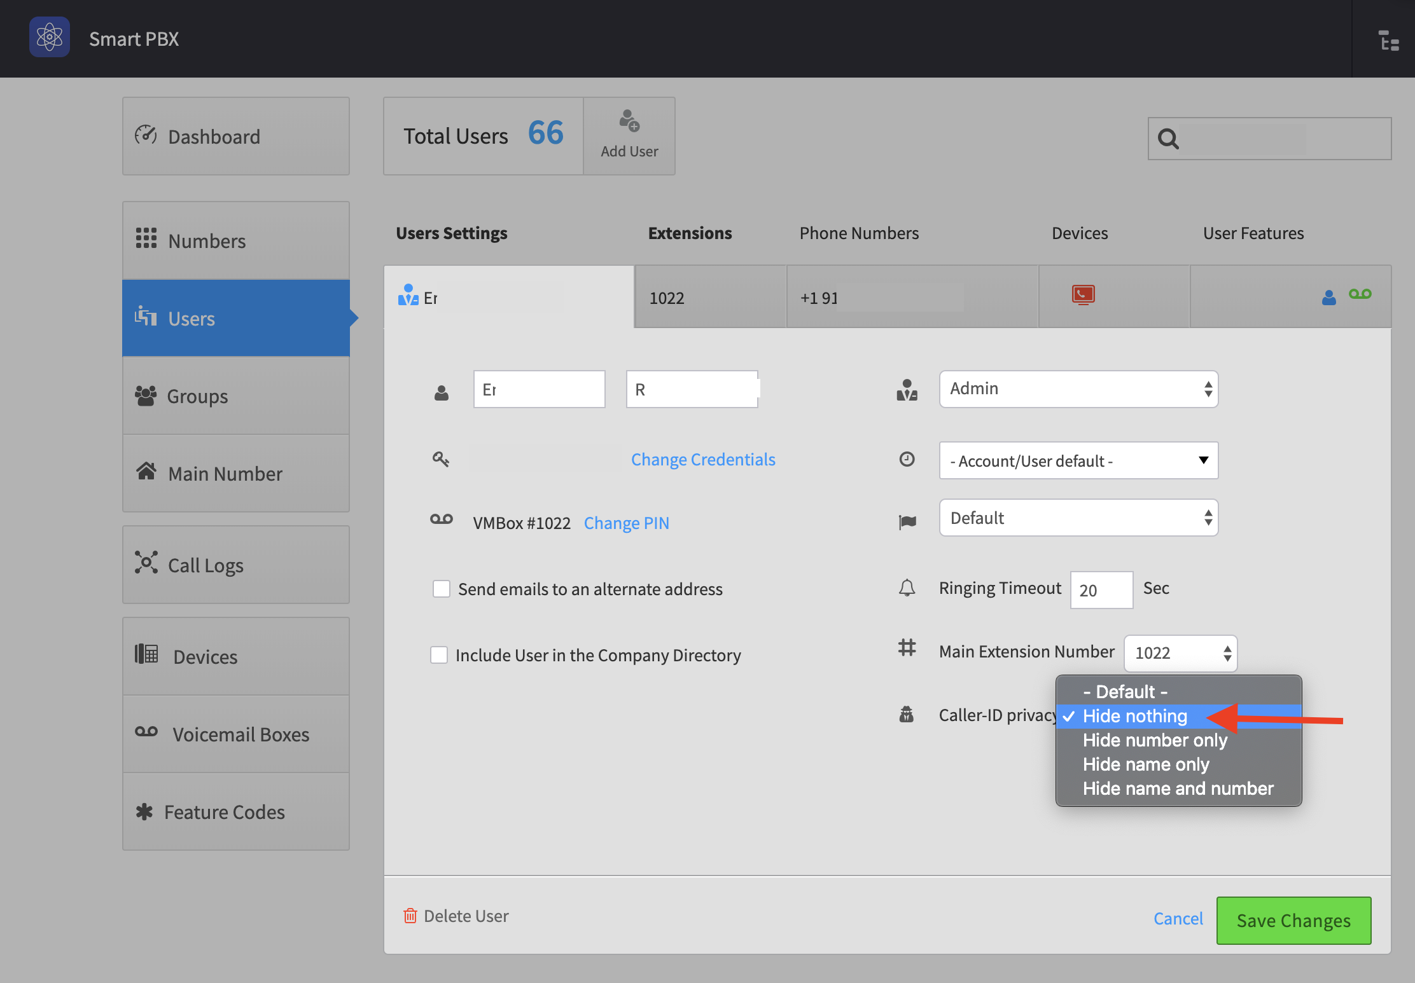This screenshot has height=983, width=1415.
Task: Open Main Number page
Action: click(236, 473)
